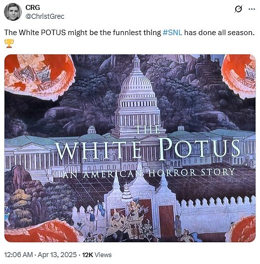Click the white crenellated wall in image
The height and width of the screenshot is (264, 260).
[x=217, y=214]
